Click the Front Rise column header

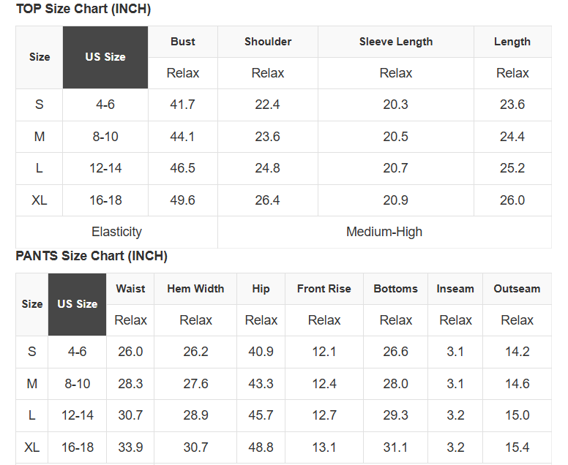[324, 289]
